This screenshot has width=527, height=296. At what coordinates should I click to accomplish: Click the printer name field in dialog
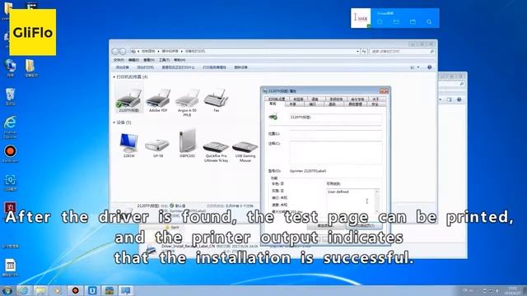tap(335, 118)
